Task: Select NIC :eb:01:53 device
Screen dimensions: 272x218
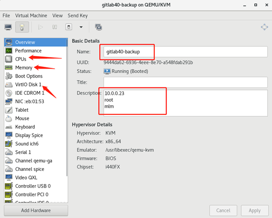Action: pyautogui.click(x=35, y=102)
